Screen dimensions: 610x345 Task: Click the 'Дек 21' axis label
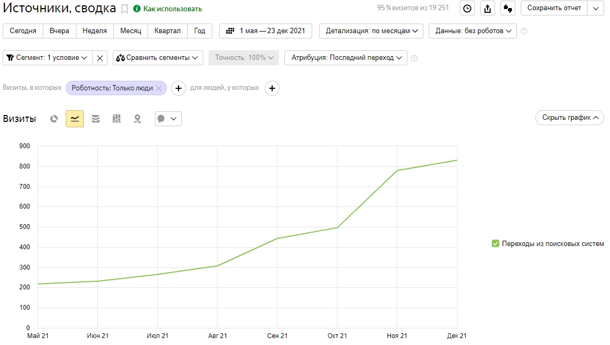457,336
